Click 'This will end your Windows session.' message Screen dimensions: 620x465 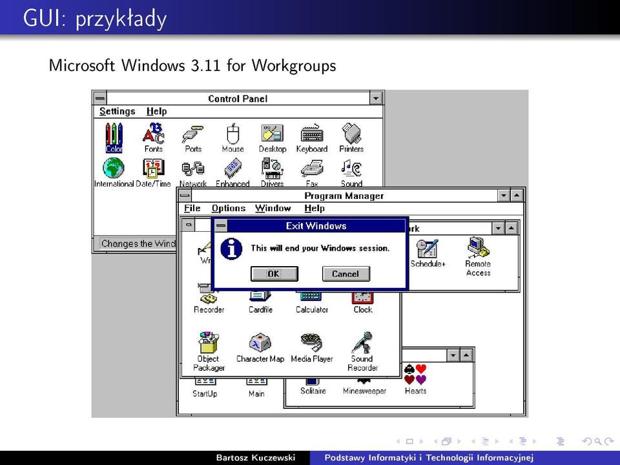320,248
